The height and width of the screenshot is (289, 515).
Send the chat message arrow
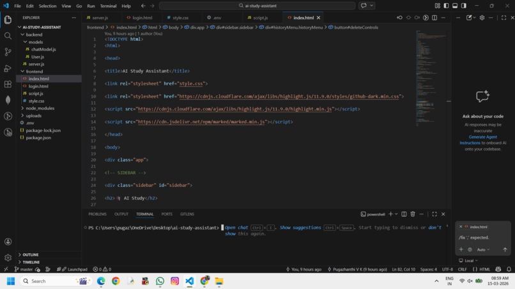[505, 249]
